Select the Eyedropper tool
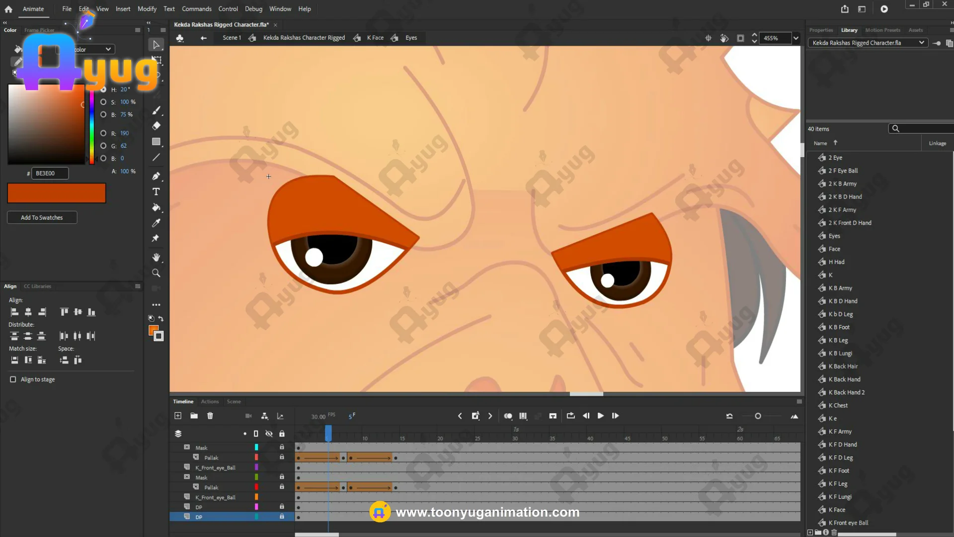The width and height of the screenshot is (954, 537). 156,223
